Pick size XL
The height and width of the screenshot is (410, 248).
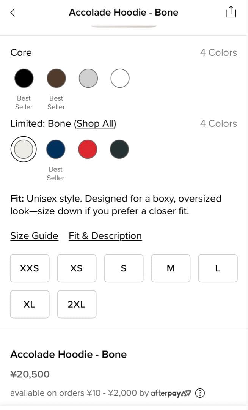30,304
